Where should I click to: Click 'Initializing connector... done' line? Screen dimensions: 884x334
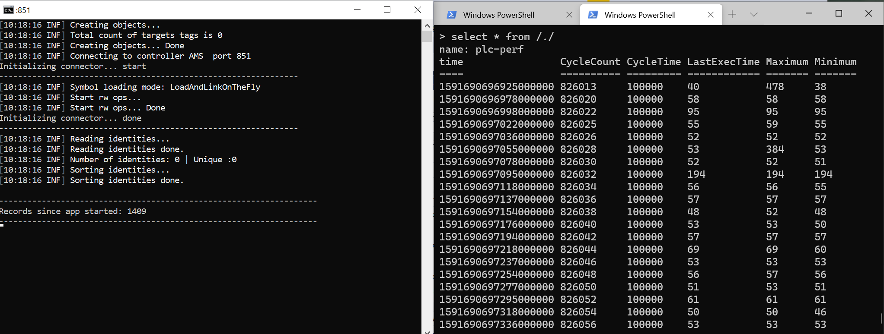click(71, 118)
